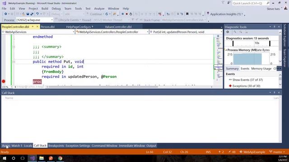Image resolution: width=289 pixels, height=162 pixels.
Task: Switch to the Breakpoints tab
Action: point(56,146)
